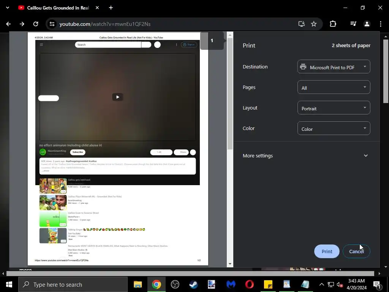The height and width of the screenshot is (292, 389).
Task: Click the taskbar search box
Action: click(73, 284)
